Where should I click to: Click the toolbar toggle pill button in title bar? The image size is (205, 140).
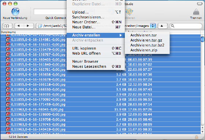200,4
